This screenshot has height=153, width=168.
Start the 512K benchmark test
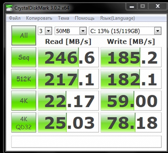tap(24, 79)
